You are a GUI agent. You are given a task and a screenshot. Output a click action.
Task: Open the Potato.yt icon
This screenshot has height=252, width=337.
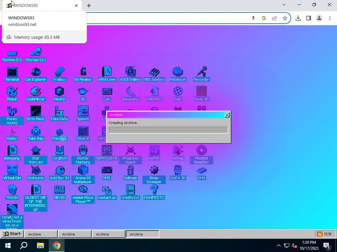(x=178, y=74)
